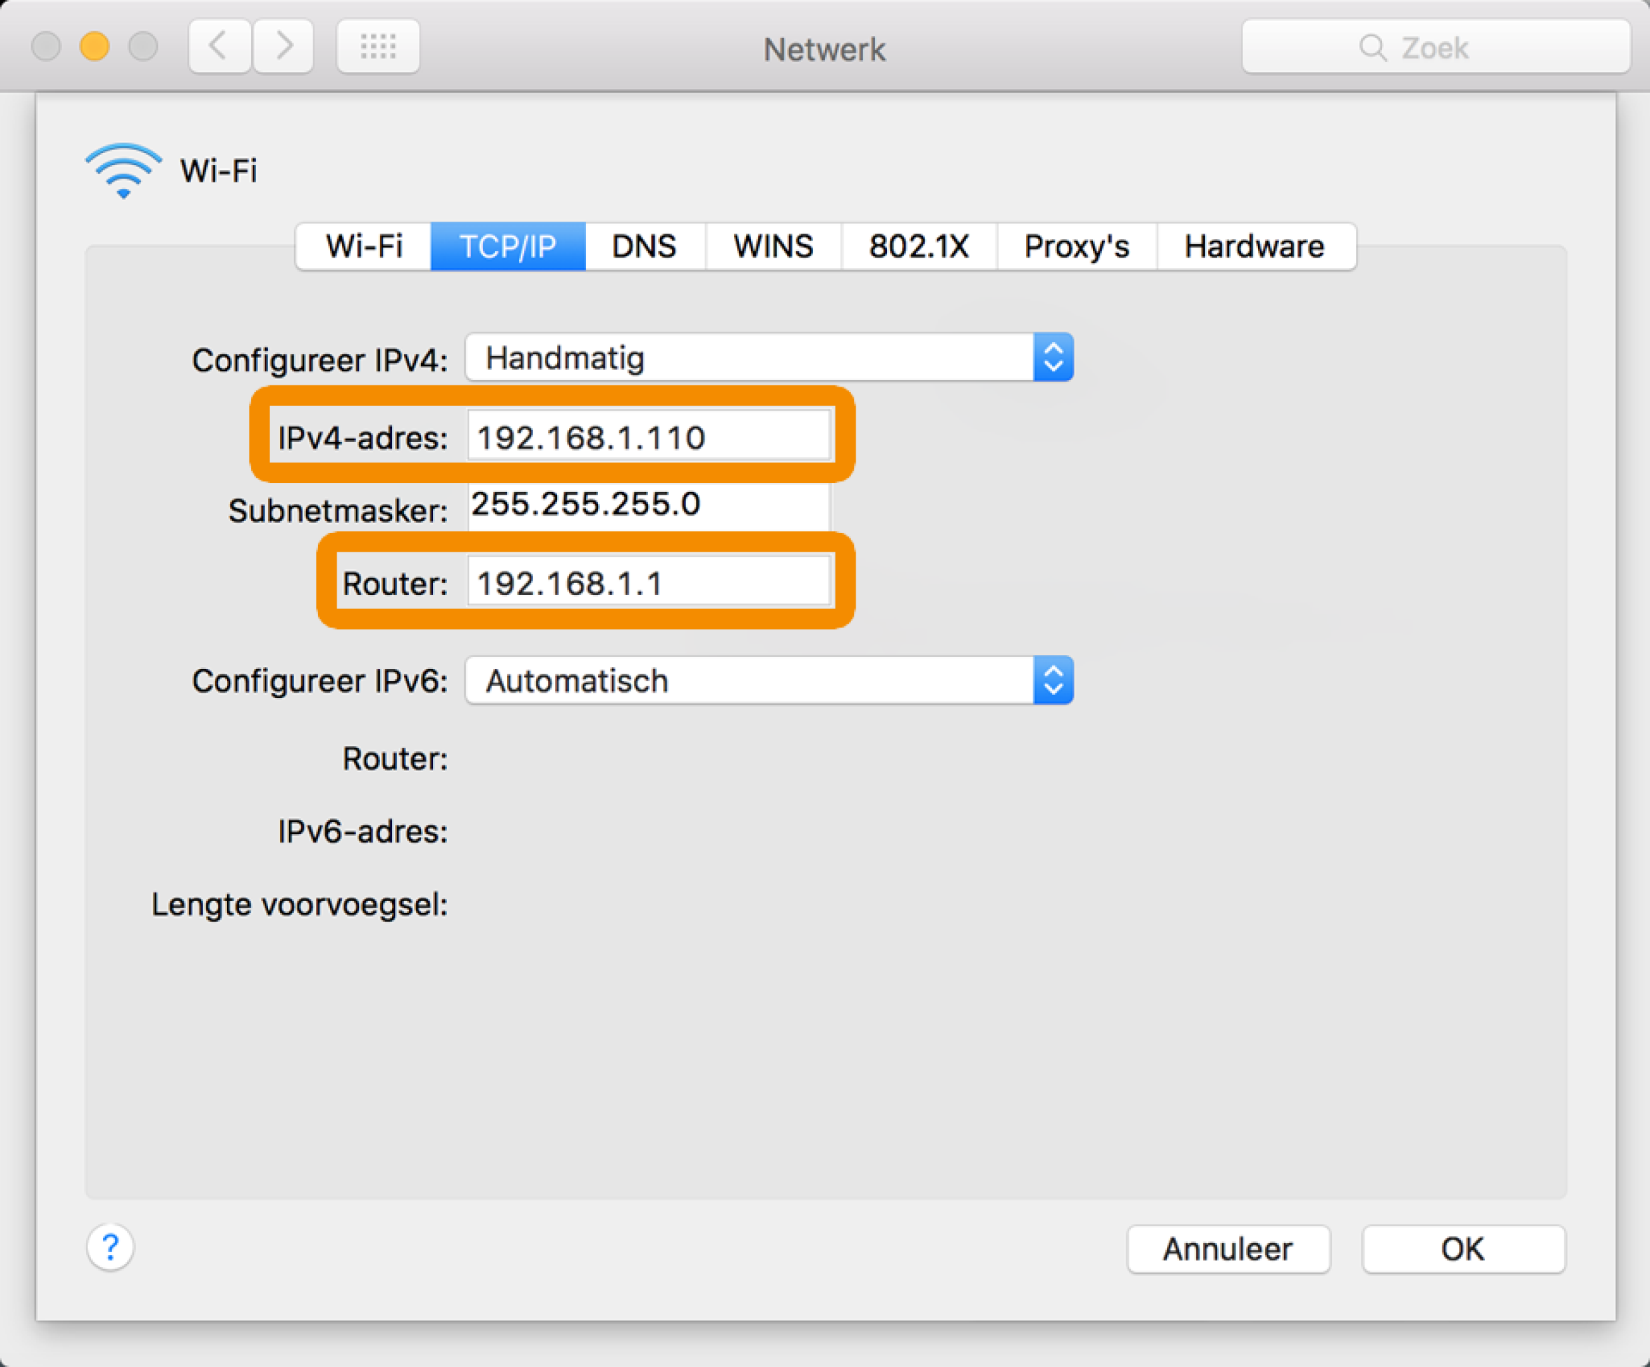Click the help question mark button

coord(110,1247)
